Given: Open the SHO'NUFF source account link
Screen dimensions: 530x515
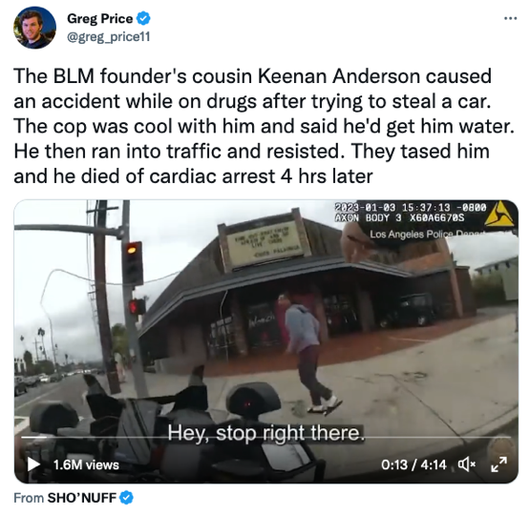Looking at the screenshot, I should 82,498.
